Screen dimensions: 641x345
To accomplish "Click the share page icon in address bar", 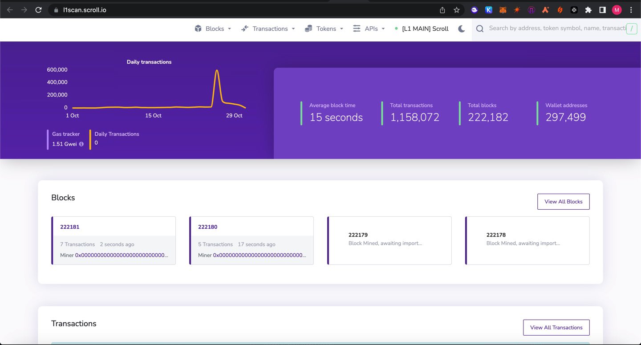I will click(442, 10).
